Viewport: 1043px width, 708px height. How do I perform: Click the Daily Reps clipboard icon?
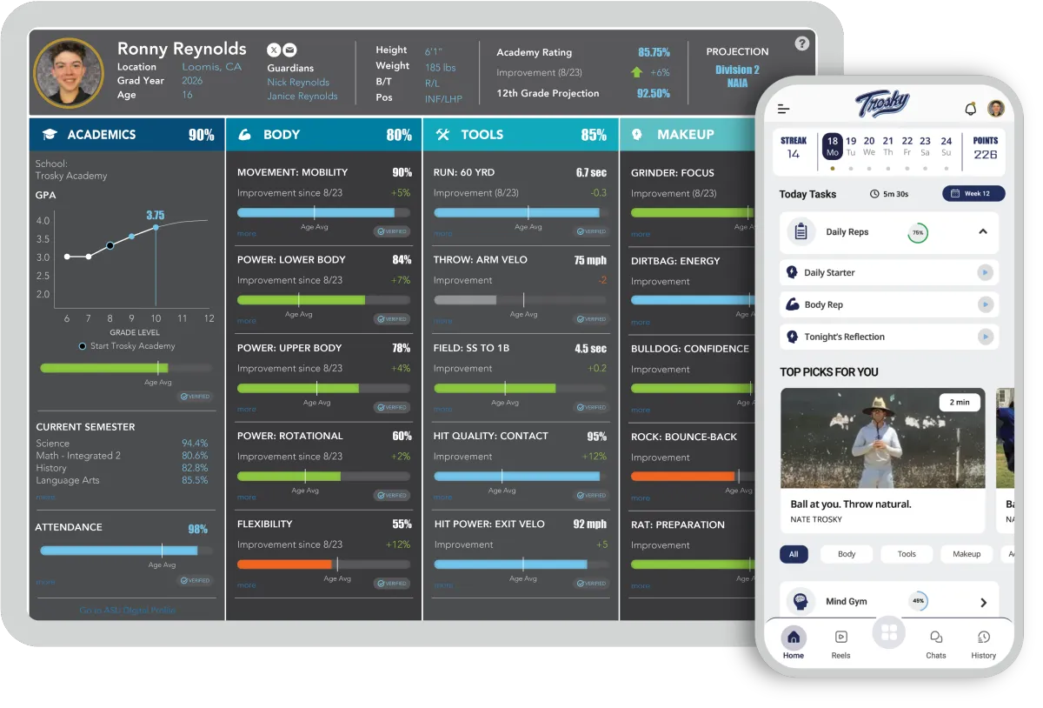pyautogui.click(x=801, y=232)
